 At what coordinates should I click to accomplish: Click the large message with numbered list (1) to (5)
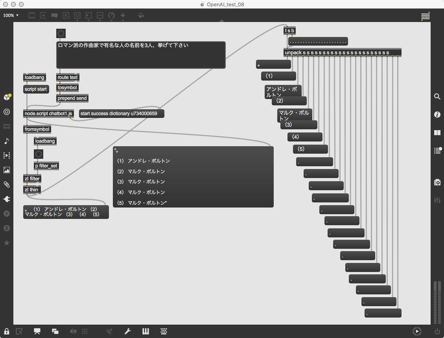point(193,177)
